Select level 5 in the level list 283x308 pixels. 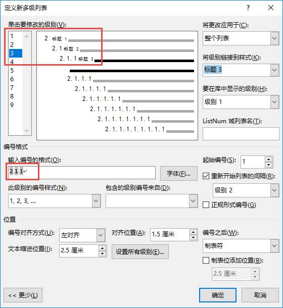16,71
